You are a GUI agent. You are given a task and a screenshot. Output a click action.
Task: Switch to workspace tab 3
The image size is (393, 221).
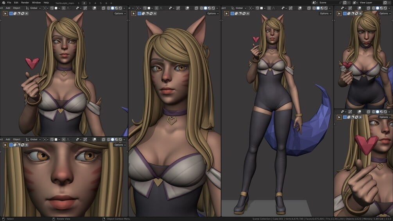[90, 3]
